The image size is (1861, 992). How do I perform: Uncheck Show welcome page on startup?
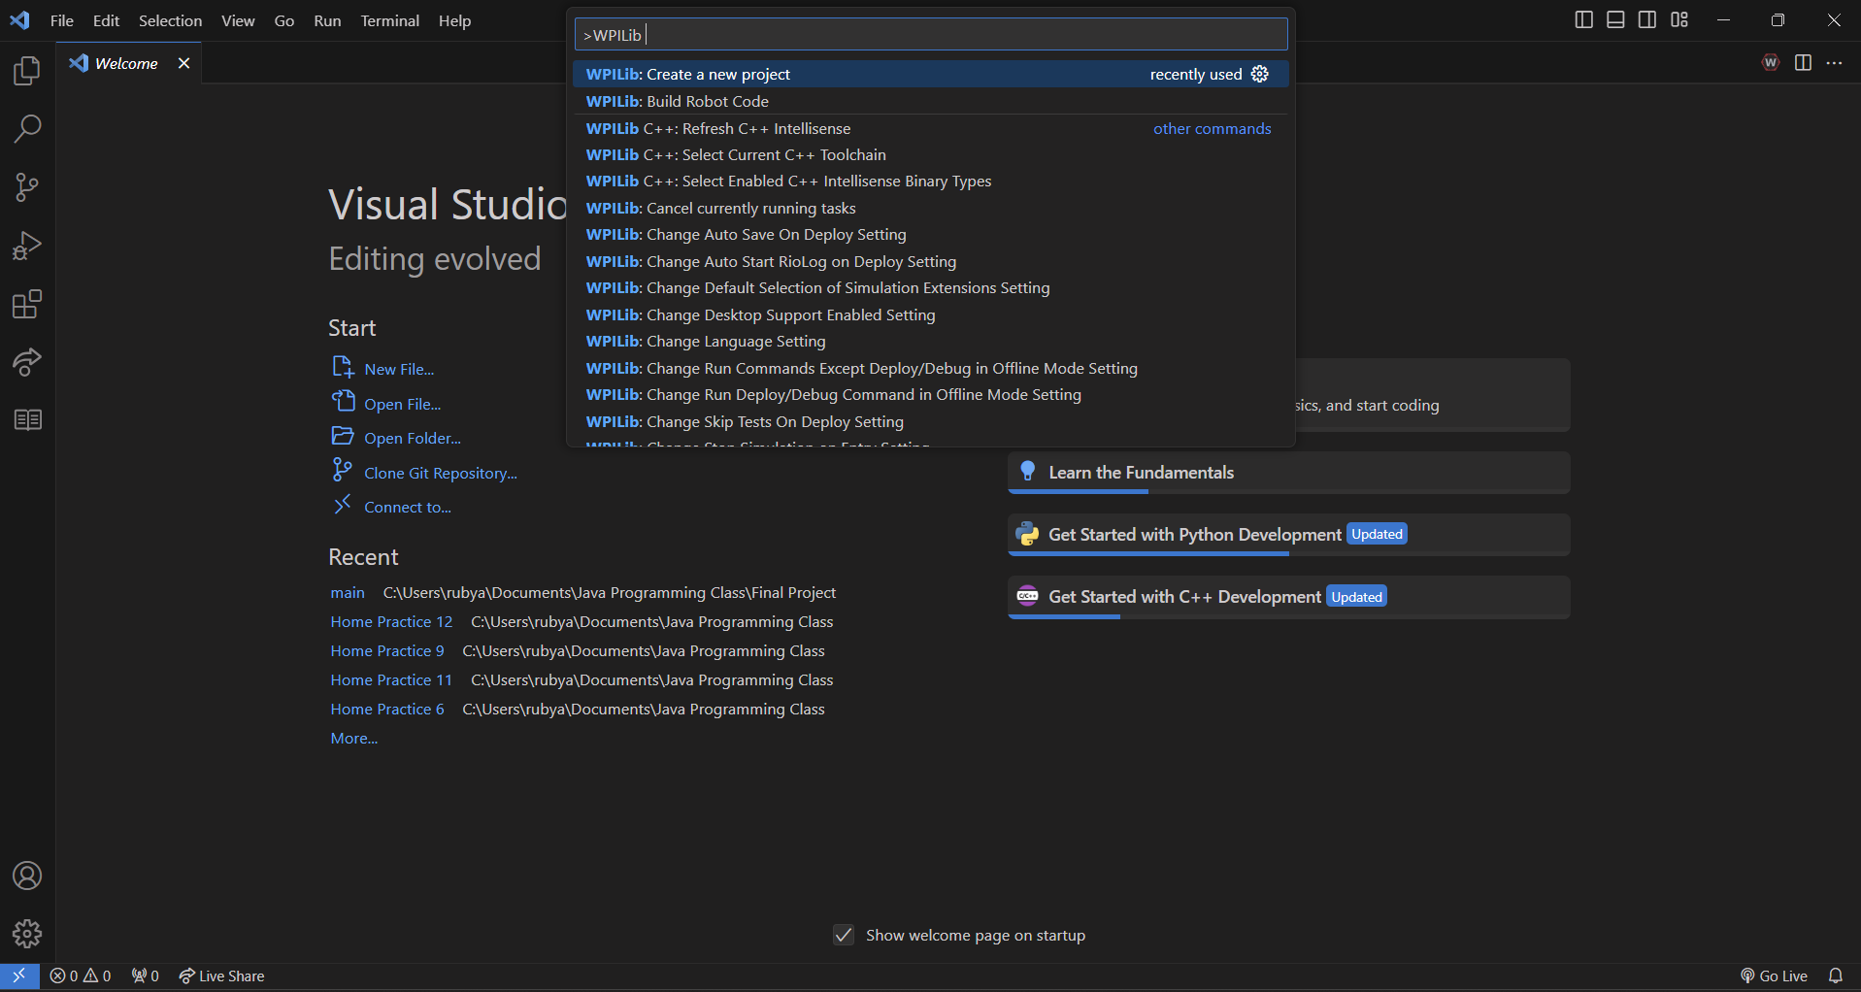(844, 935)
